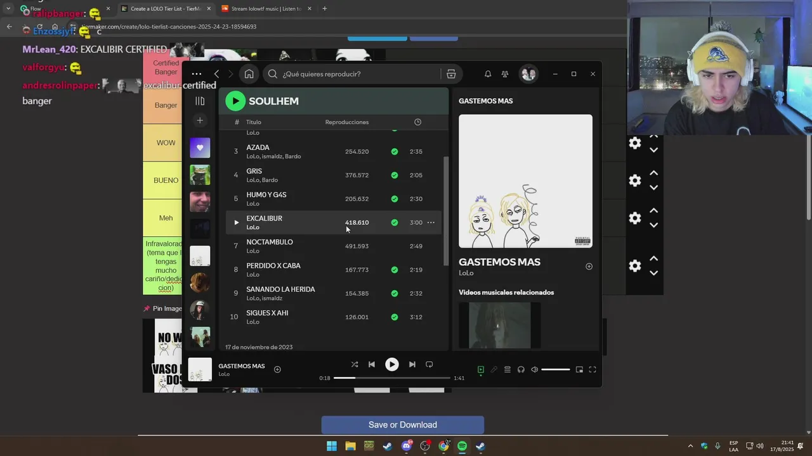
Task: Click the SANANDO LA HERIDA track title
Action: tap(280, 289)
